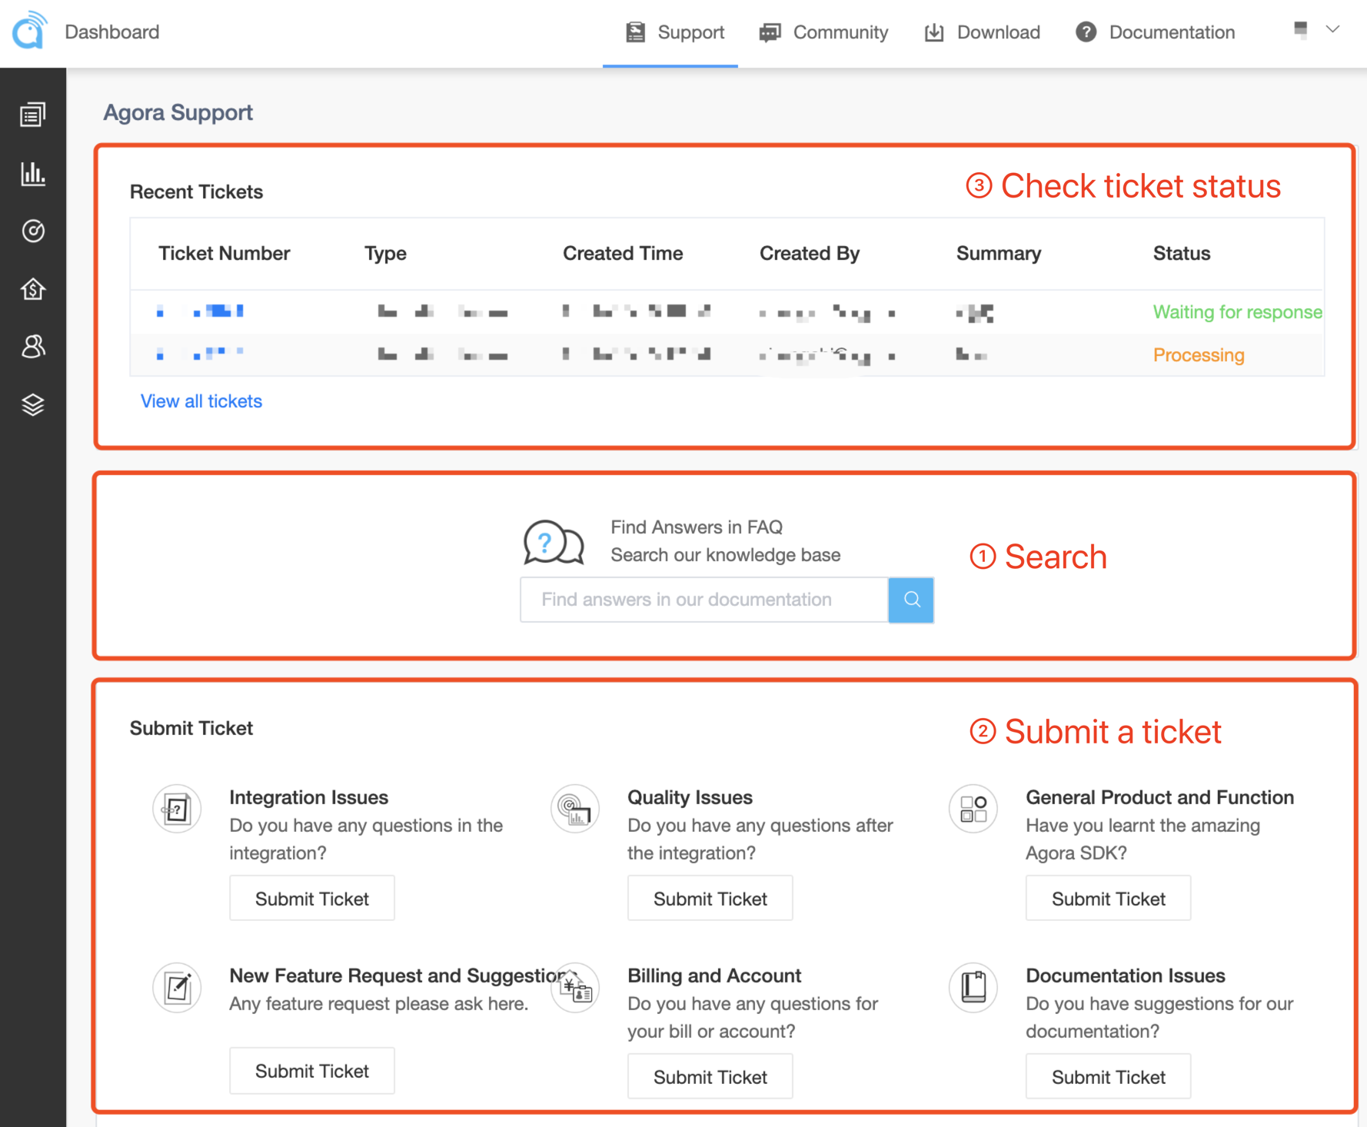Click the Billing and Account icon
Image resolution: width=1367 pixels, height=1127 pixels.
pos(575,987)
